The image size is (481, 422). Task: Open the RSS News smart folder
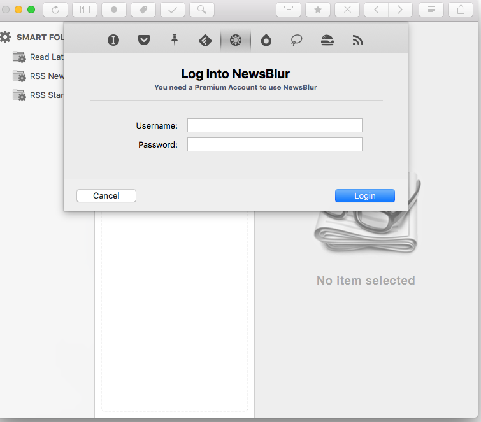point(38,76)
